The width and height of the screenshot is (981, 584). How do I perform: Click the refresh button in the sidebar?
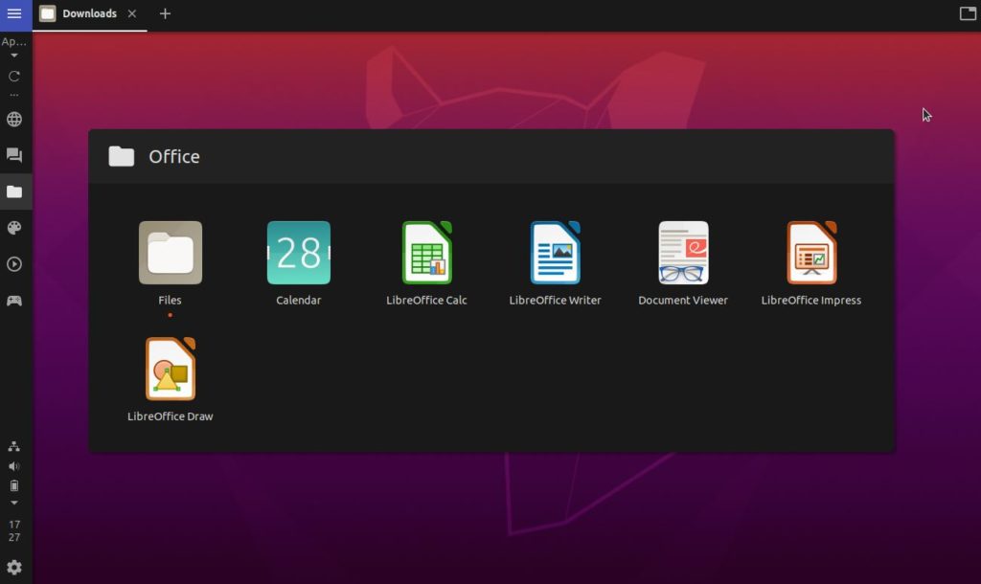click(13, 75)
